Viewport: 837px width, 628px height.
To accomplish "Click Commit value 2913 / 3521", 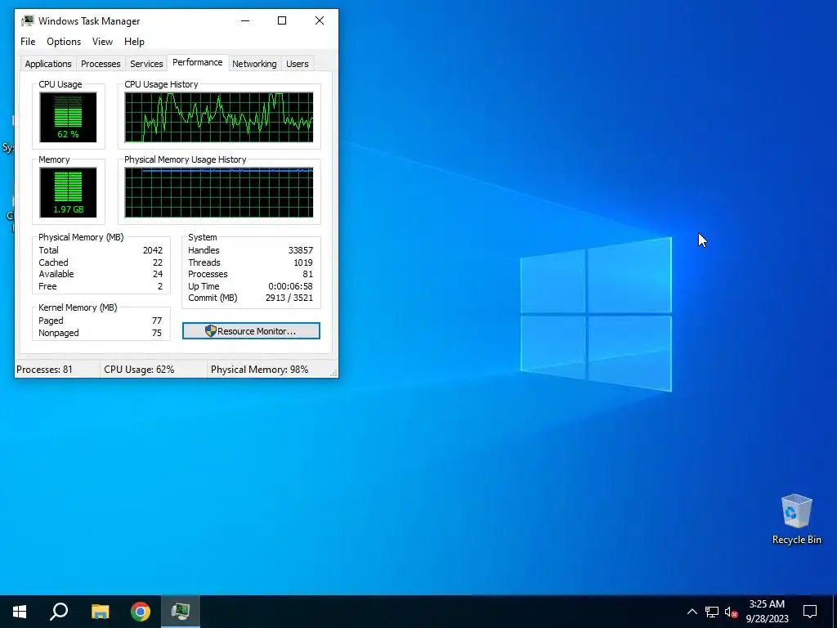I will [289, 298].
